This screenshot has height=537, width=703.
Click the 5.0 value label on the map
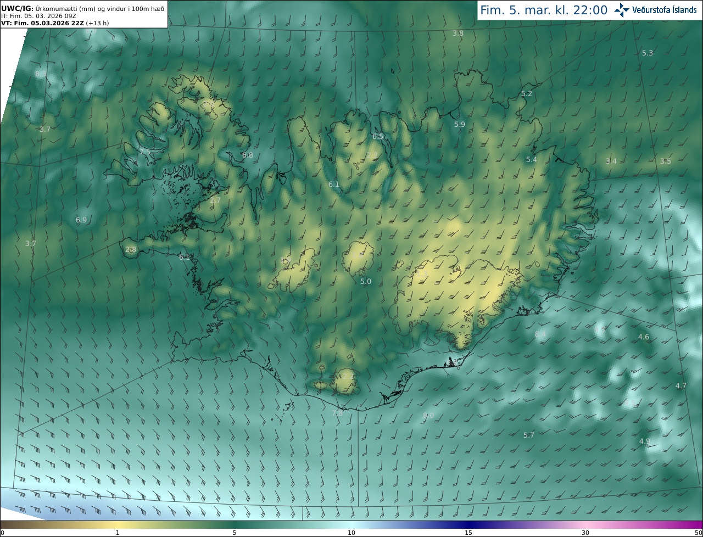pyautogui.click(x=366, y=282)
